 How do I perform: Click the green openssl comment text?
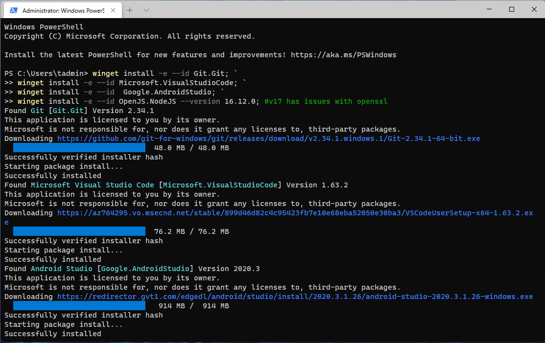pyautogui.click(x=326, y=101)
